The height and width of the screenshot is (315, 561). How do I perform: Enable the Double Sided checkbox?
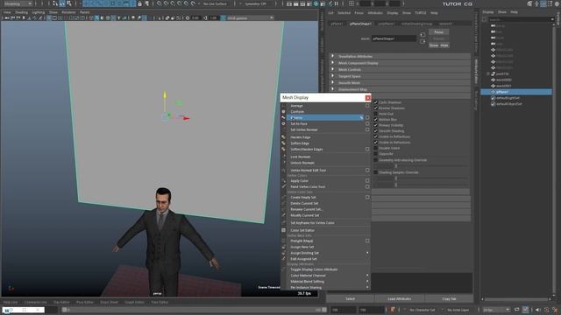[x=376, y=148]
